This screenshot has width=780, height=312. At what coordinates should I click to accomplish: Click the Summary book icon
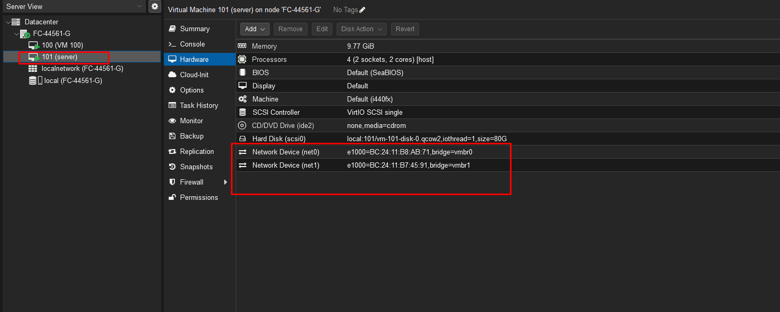click(172, 29)
